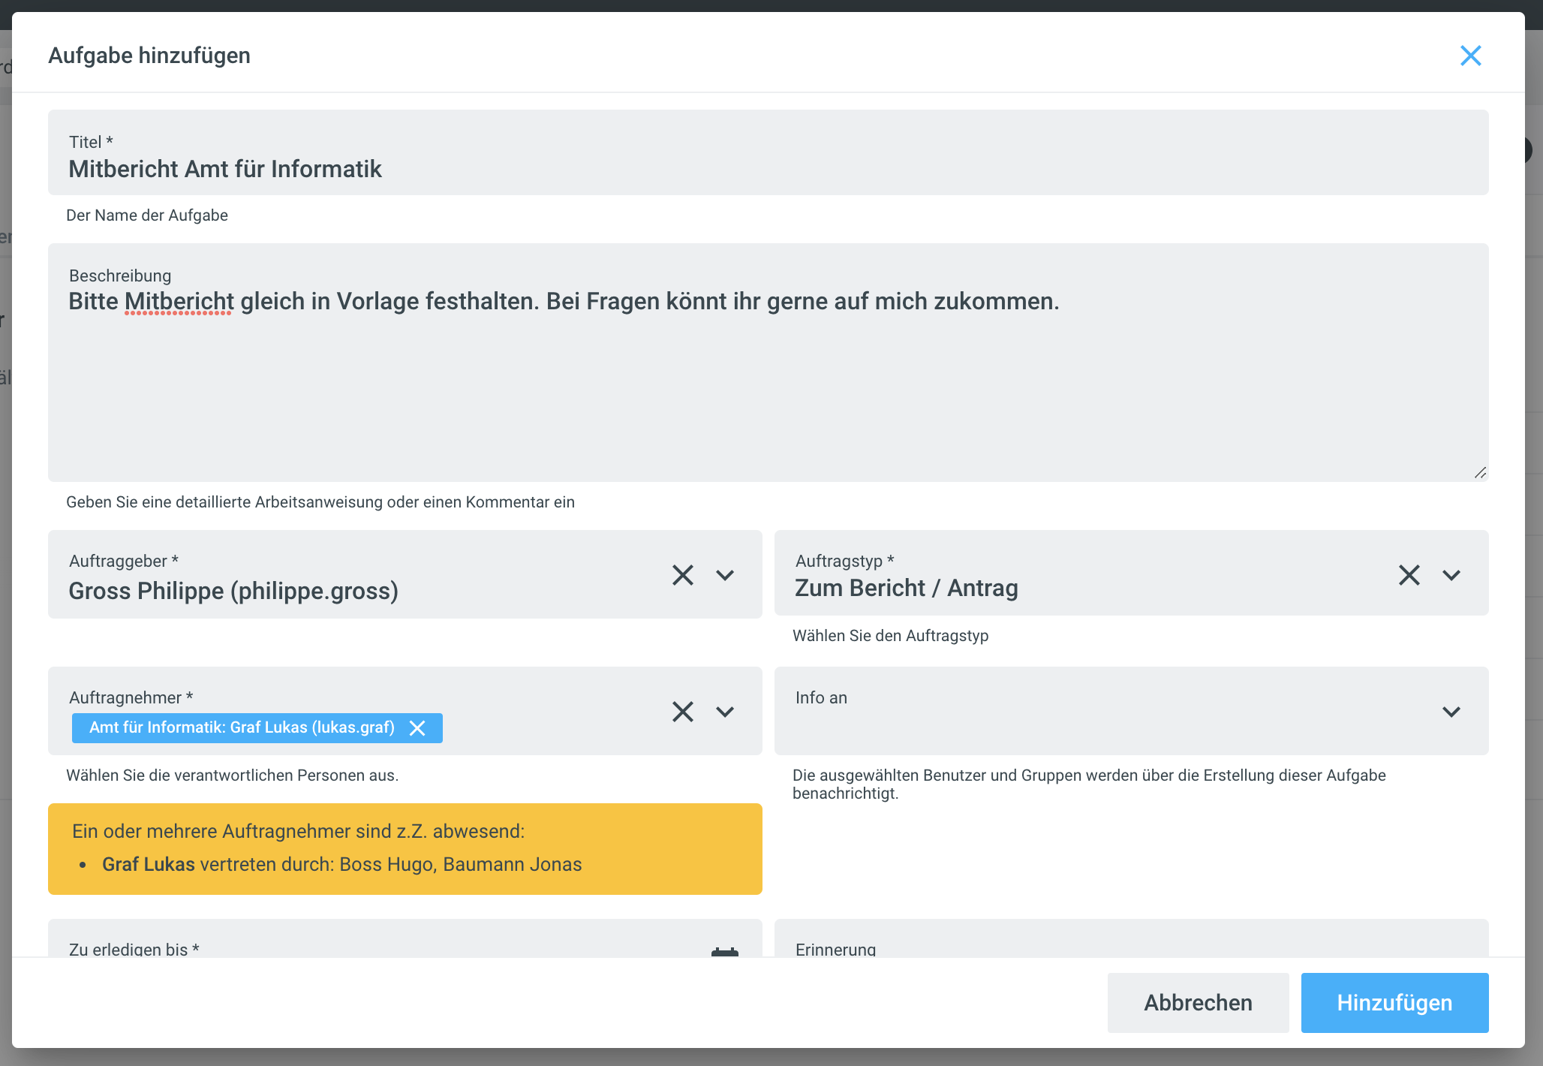Clear all Auftragnehmer entries

(x=682, y=712)
